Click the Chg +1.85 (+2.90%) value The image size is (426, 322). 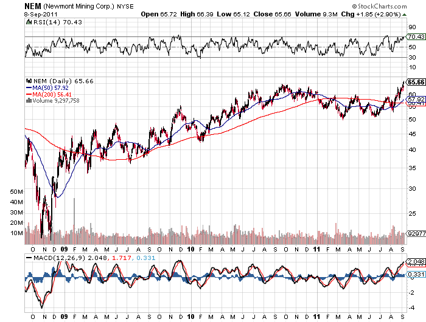371,14
